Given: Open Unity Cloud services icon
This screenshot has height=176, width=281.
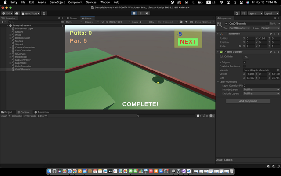Looking at the screenshot, I should point(17,13).
